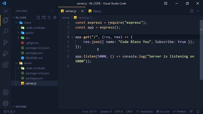Open the Extensions view
The width and height of the screenshot is (203, 114).
[5, 65]
